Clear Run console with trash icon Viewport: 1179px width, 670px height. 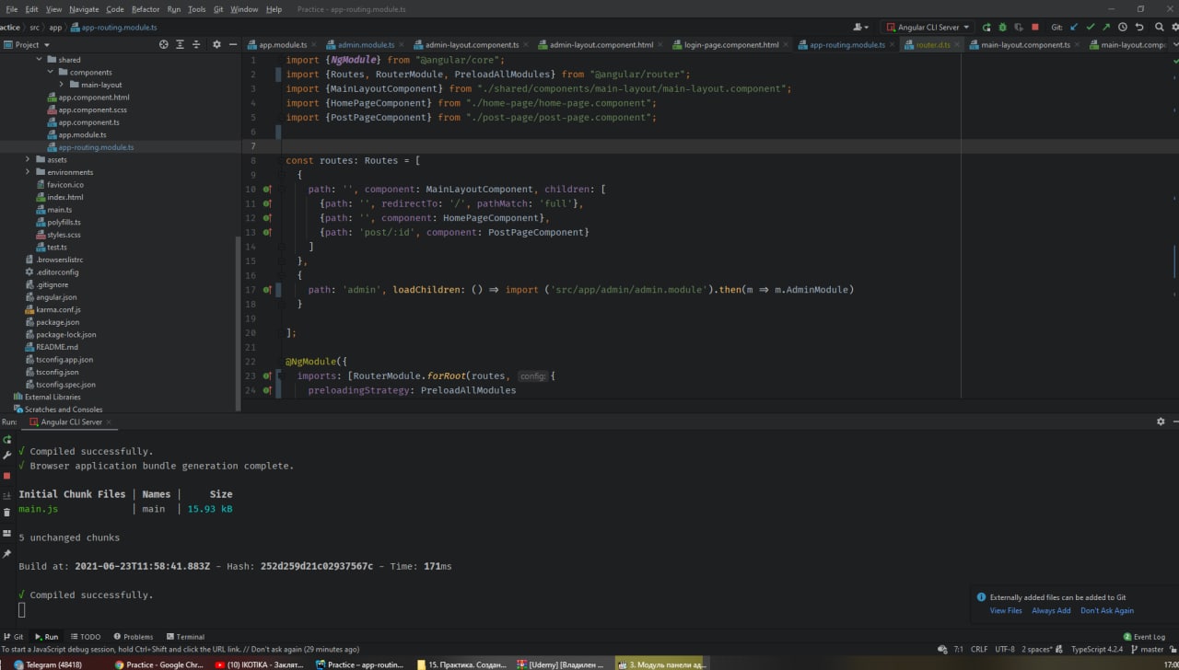[6, 513]
